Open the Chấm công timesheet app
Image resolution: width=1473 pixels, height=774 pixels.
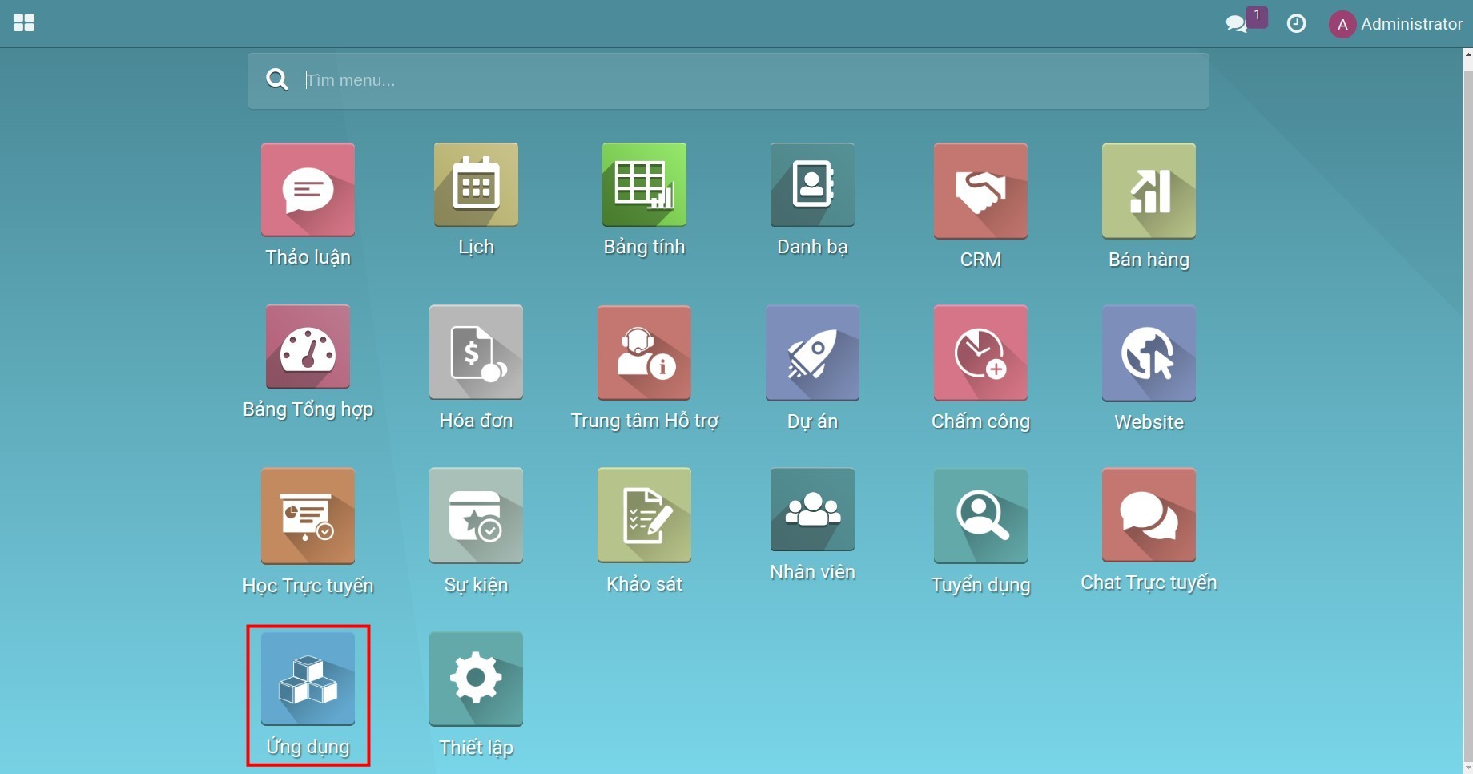coord(980,353)
